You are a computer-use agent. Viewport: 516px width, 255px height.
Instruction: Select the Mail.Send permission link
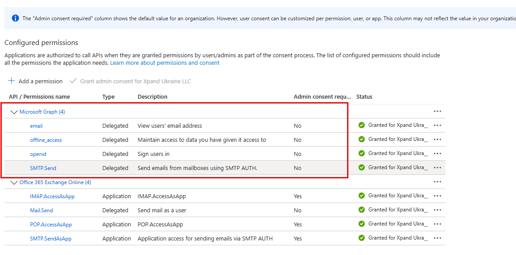tap(41, 211)
